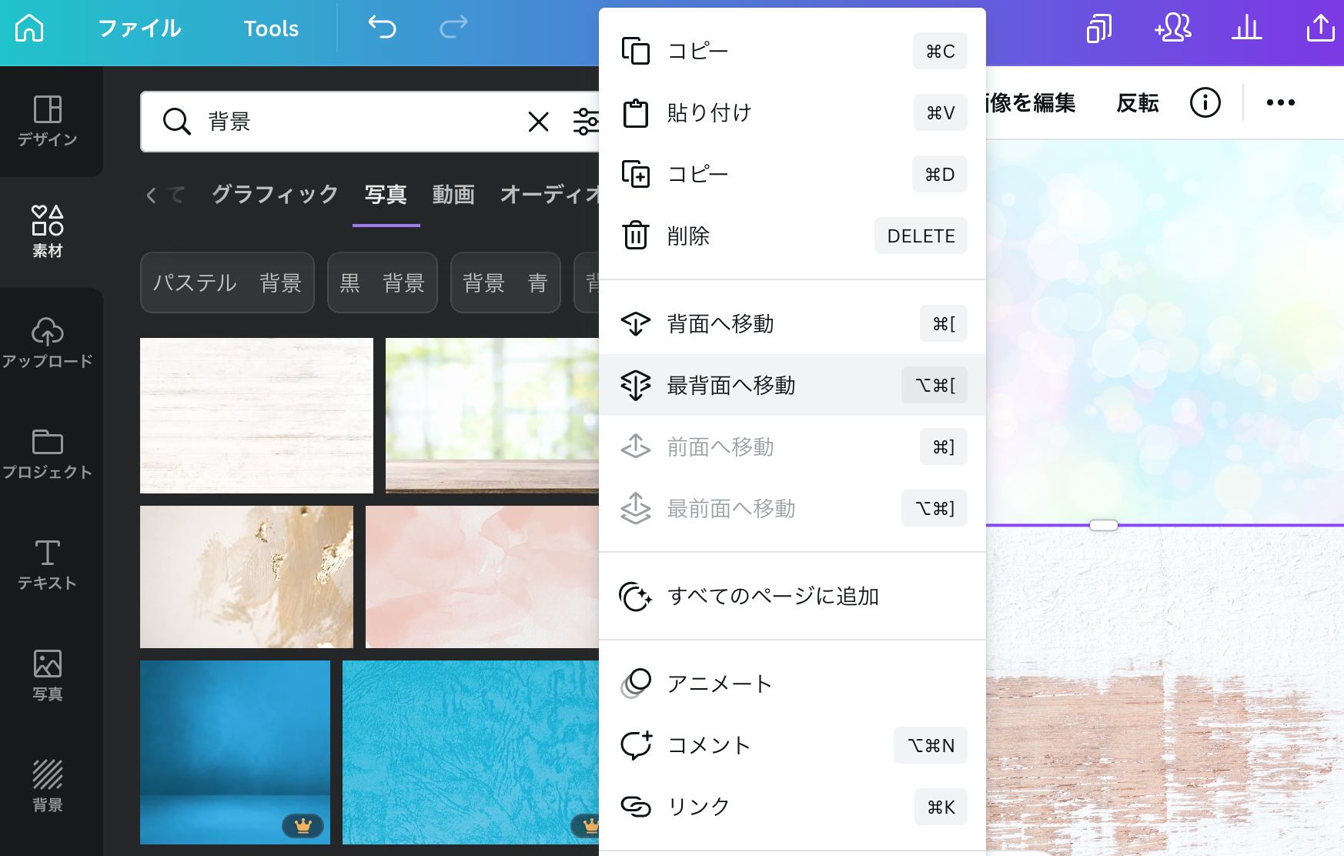Select 貼り付け in context menu
This screenshot has width=1344, height=856.
point(792,112)
